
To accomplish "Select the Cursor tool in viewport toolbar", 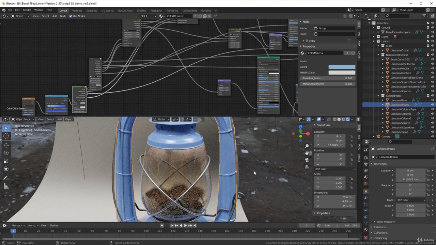I will coord(6,136).
